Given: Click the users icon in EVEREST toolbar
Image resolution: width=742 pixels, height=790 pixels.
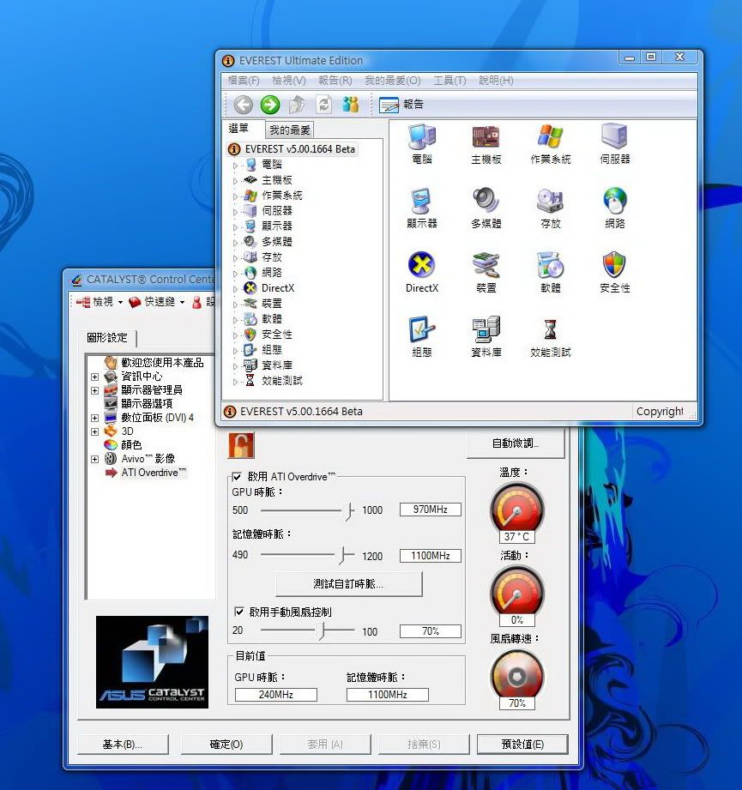Looking at the screenshot, I should tap(351, 105).
